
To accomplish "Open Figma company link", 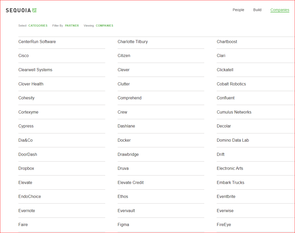I will click(123, 225).
